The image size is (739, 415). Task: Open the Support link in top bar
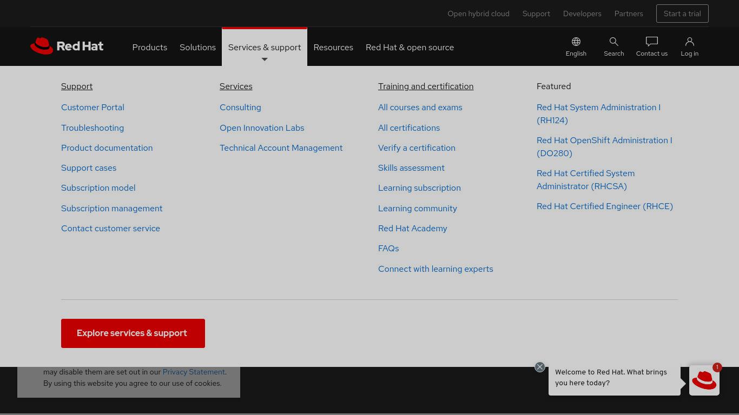click(536, 14)
